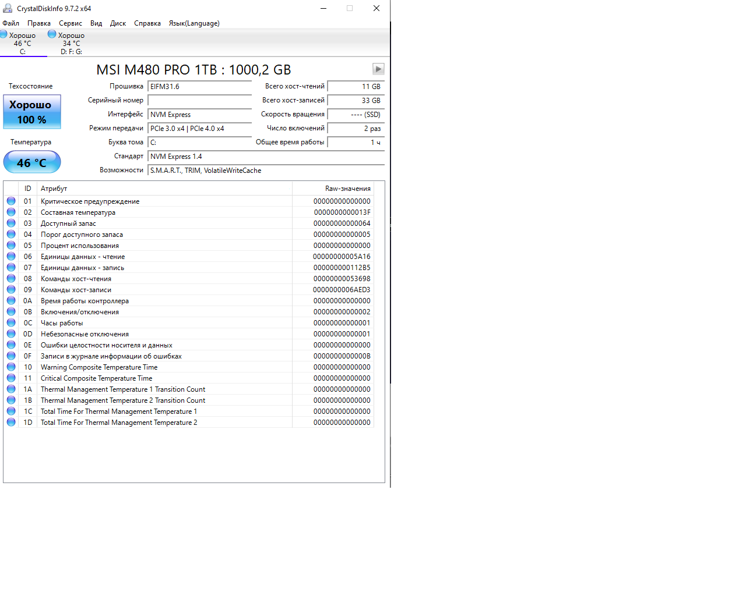
Task: Click the Raw-значения column header
Action: [x=333, y=189]
